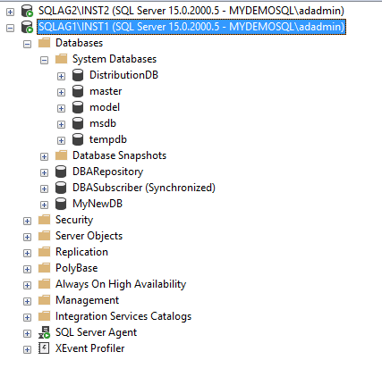Expand the Security node
The height and width of the screenshot is (377, 382).
coord(27,221)
